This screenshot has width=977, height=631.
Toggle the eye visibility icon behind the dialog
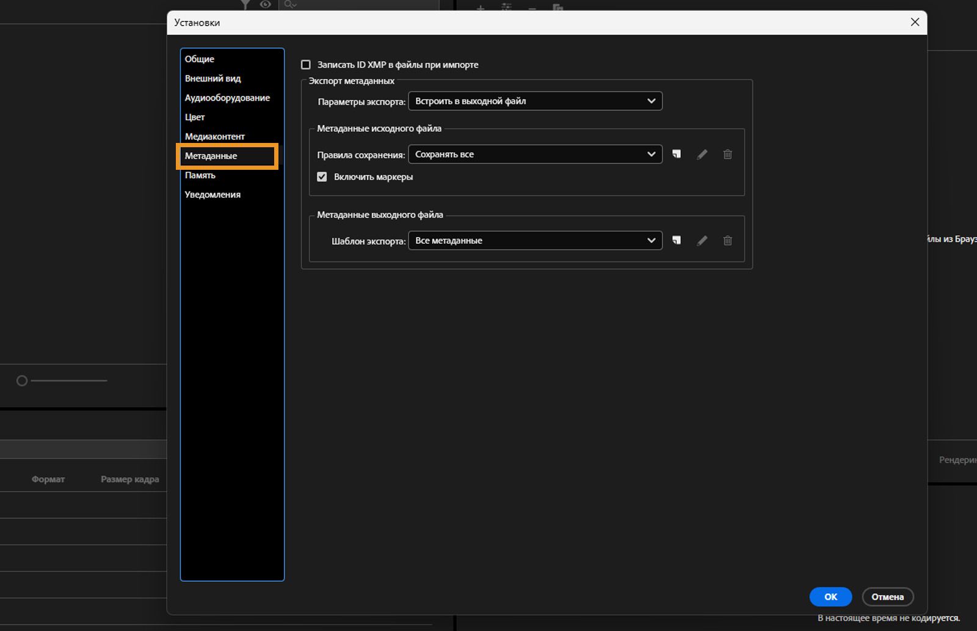266,4
